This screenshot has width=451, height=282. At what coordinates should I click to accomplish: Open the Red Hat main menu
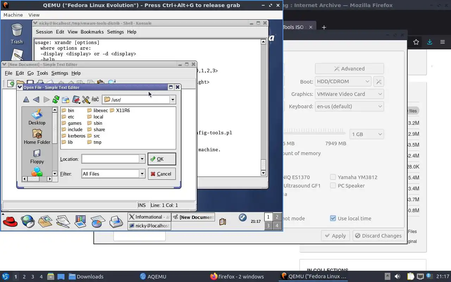point(10,221)
